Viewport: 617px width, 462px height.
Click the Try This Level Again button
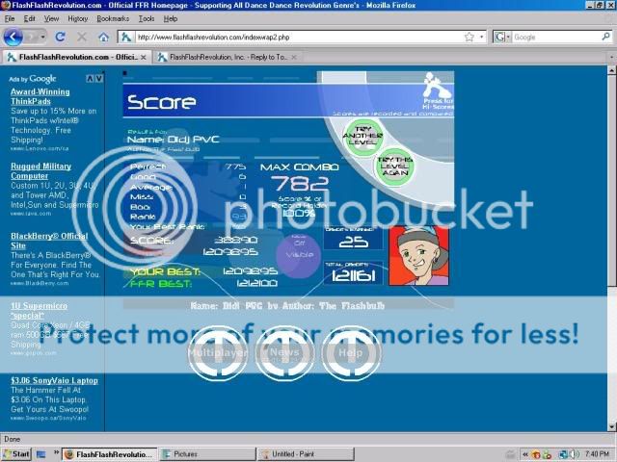pos(395,168)
